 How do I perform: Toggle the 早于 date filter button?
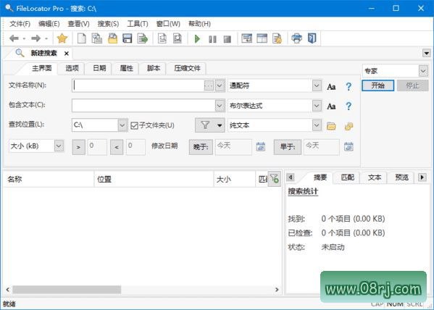pyautogui.click(x=288, y=147)
